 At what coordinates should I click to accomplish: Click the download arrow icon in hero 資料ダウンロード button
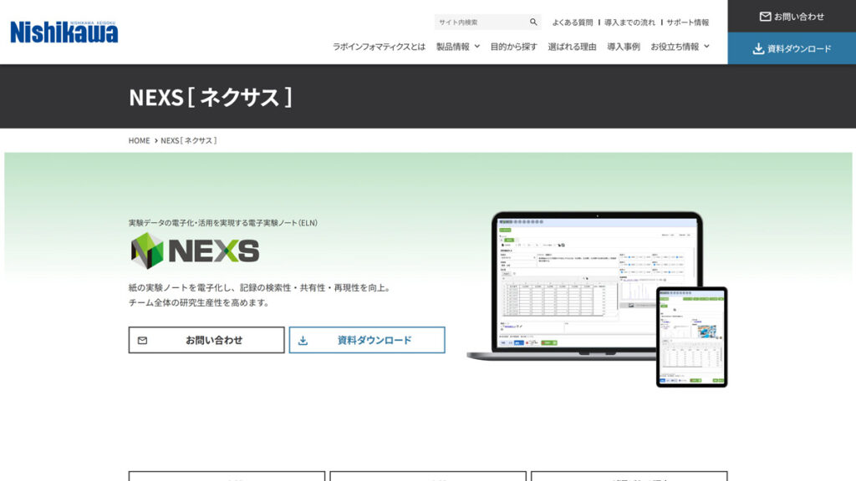click(304, 339)
